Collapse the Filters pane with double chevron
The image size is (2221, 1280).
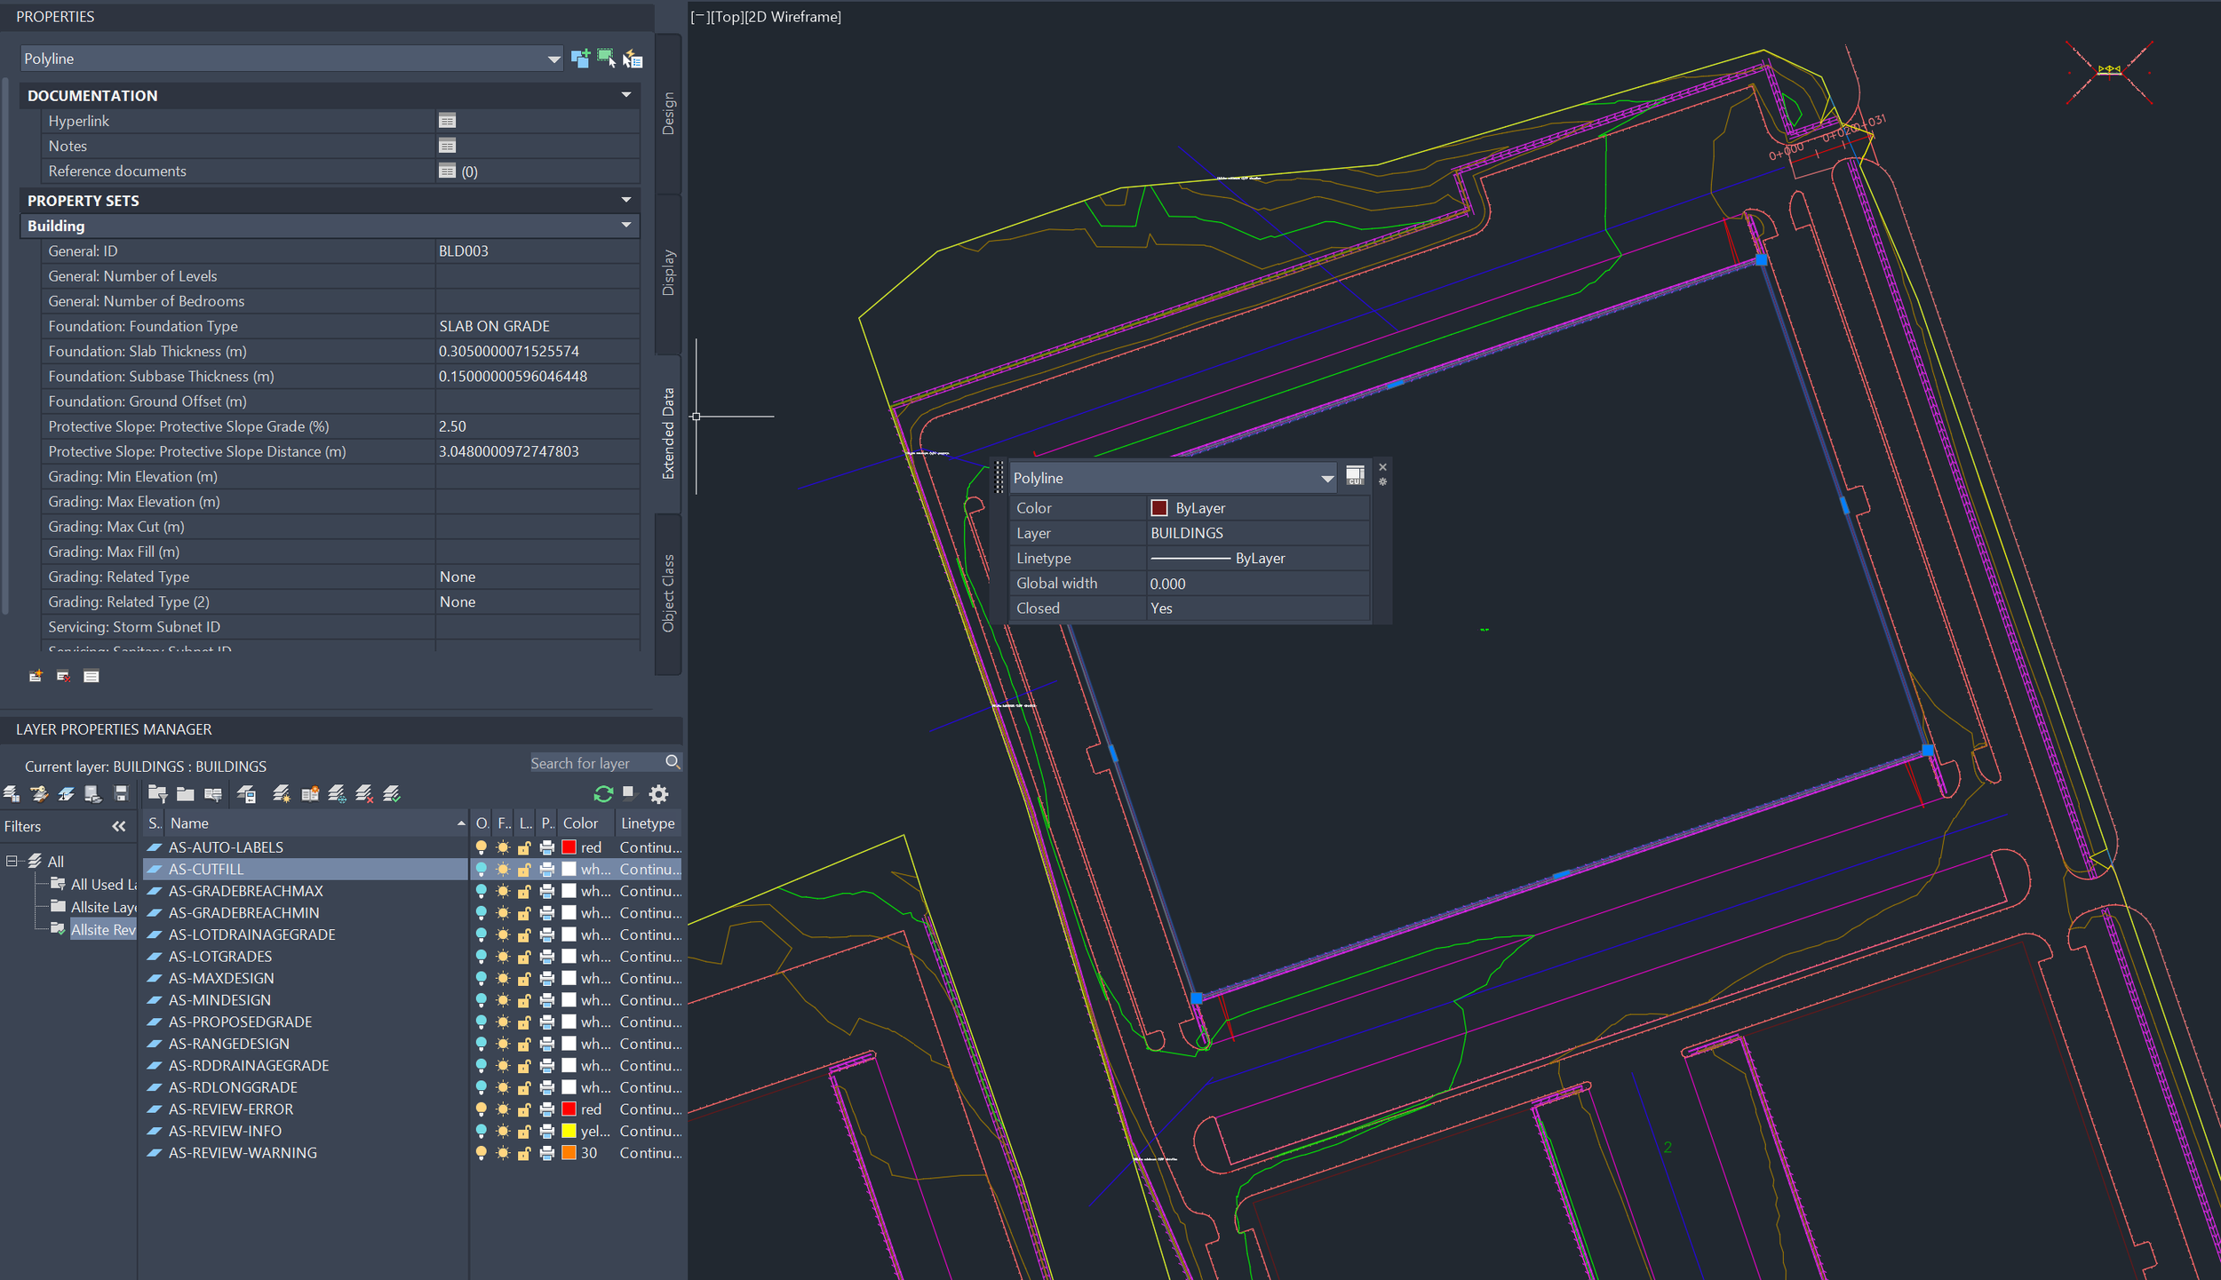point(119,826)
